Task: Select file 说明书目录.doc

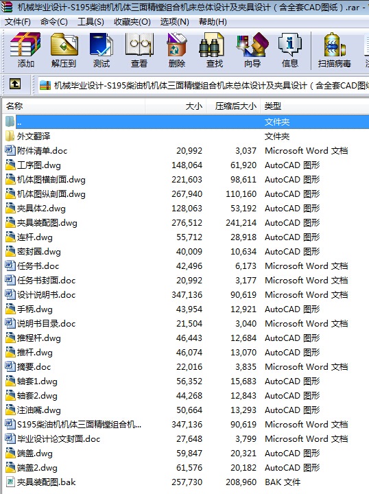Action: (46, 324)
